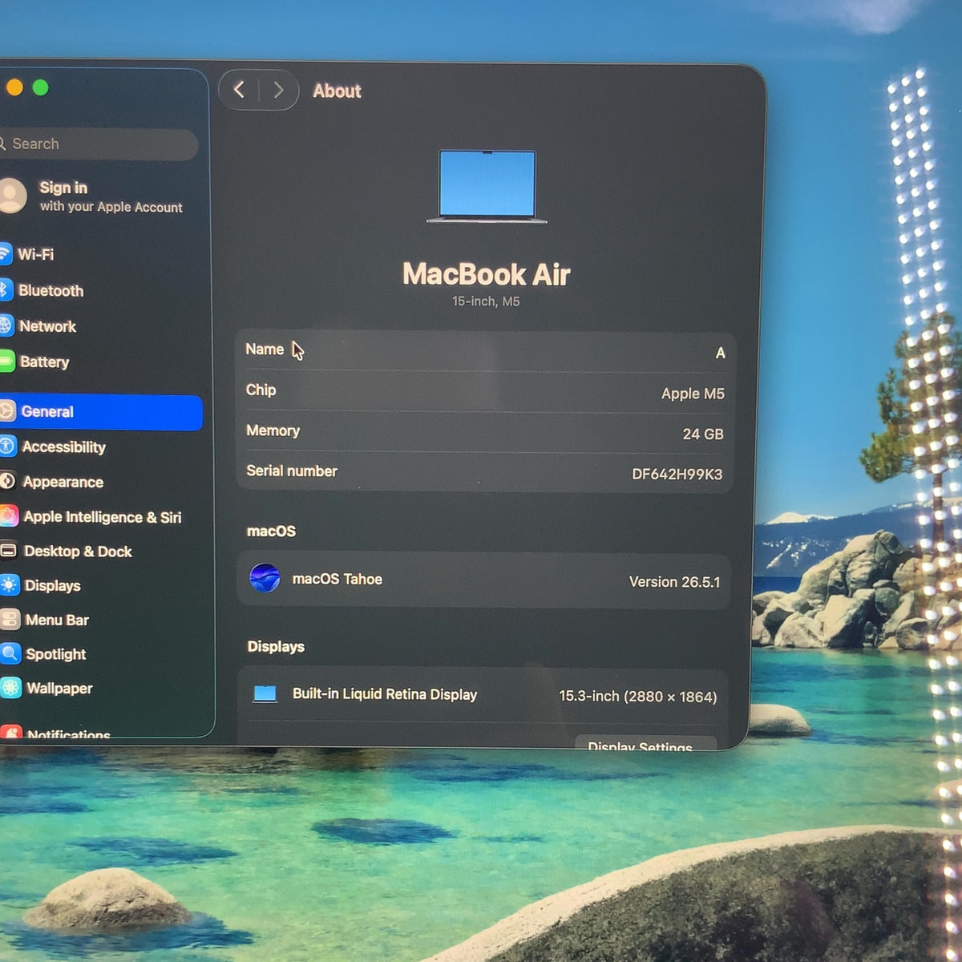Open the Accessibility icon
Screen dimensions: 962x962
[x=7, y=446]
